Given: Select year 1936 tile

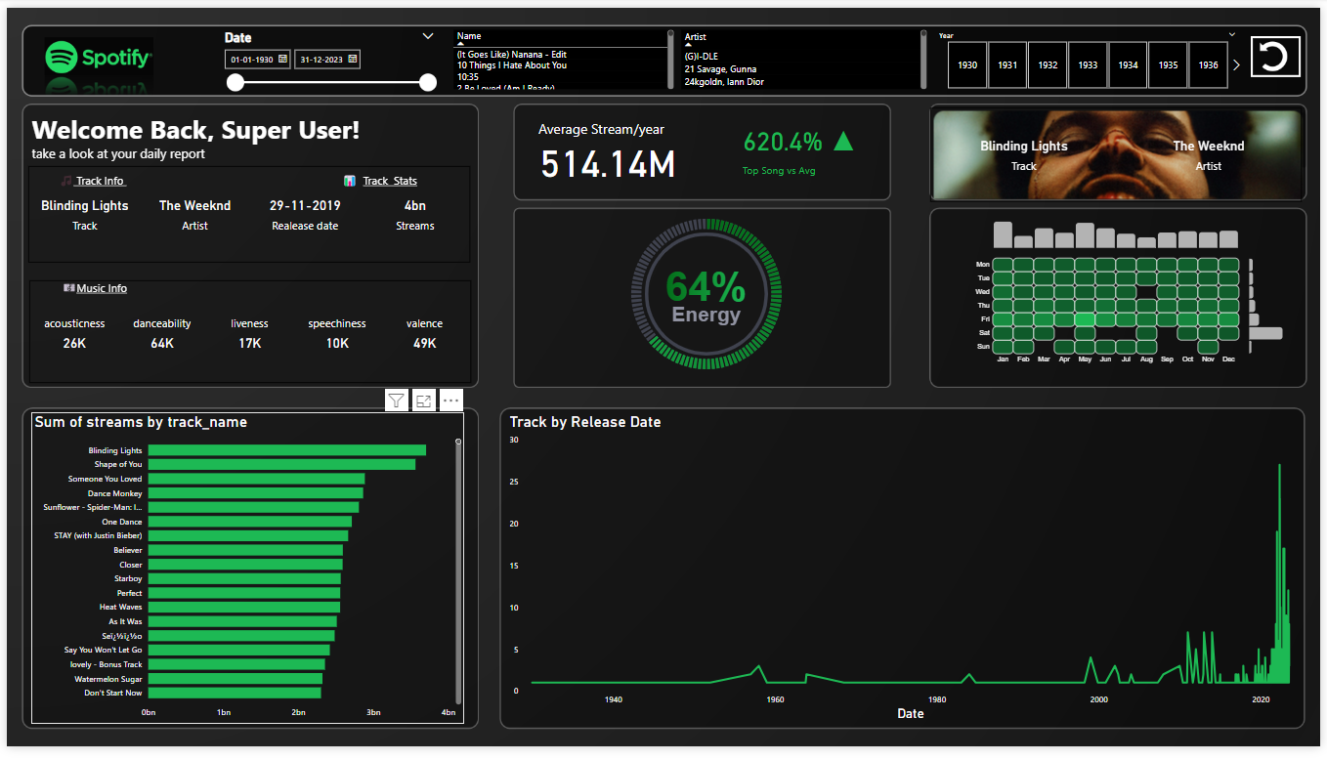Looking at the screenshot, I should [1208, 64].
